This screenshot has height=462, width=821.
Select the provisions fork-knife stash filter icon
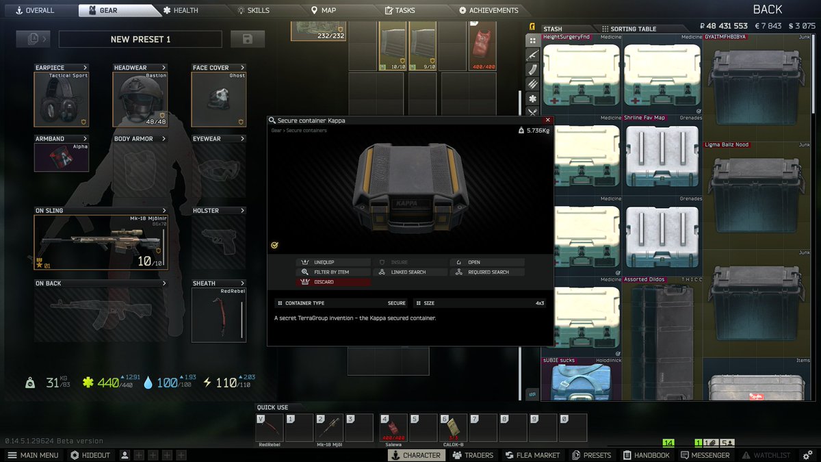pyautogui.click(x=532, y=112)
